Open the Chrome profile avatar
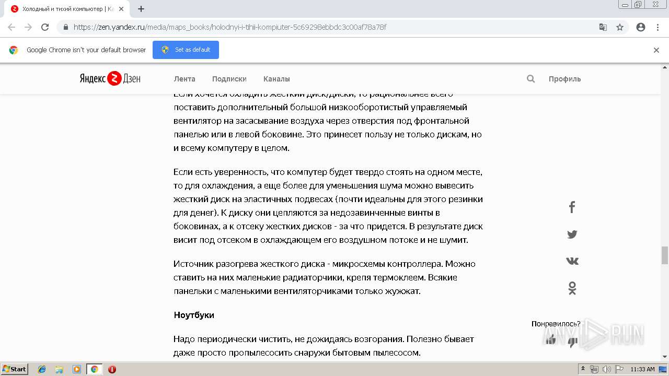The height and width of the screenshot is (376, 669). click(x=641, y=27)
